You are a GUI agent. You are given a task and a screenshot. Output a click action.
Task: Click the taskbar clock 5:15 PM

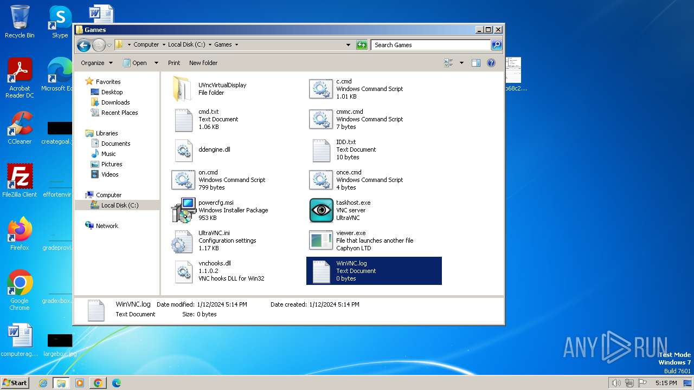point(666,383)
